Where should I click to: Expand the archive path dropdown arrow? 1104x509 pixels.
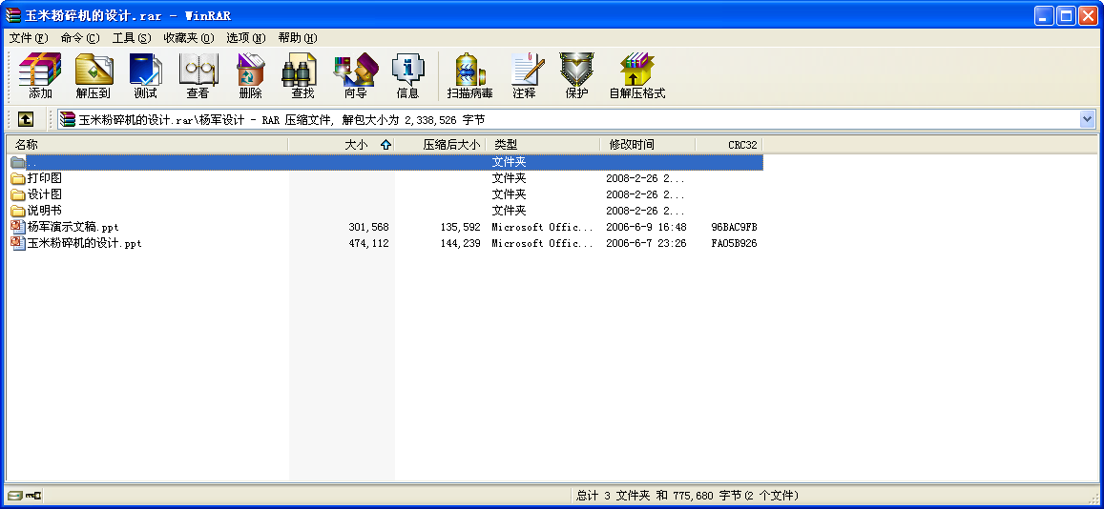[1087, 119]
